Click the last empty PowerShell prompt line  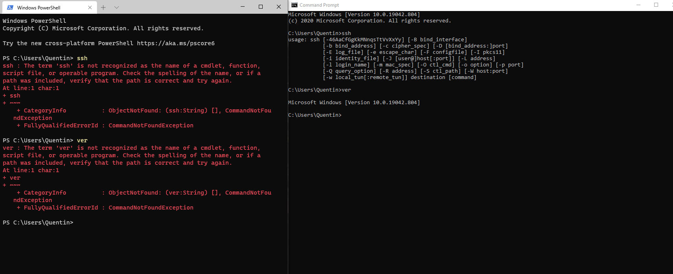pos(38,223)
